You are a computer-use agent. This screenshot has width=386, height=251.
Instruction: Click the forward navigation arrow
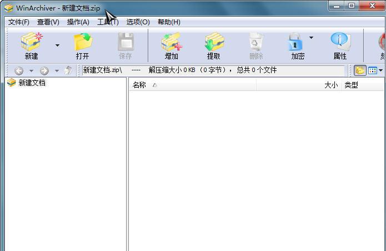[x=44, y=71]
